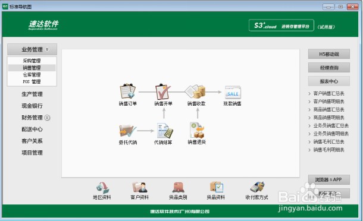
Task: Click the H5移动端 button
Action: (x=328, y=54)
